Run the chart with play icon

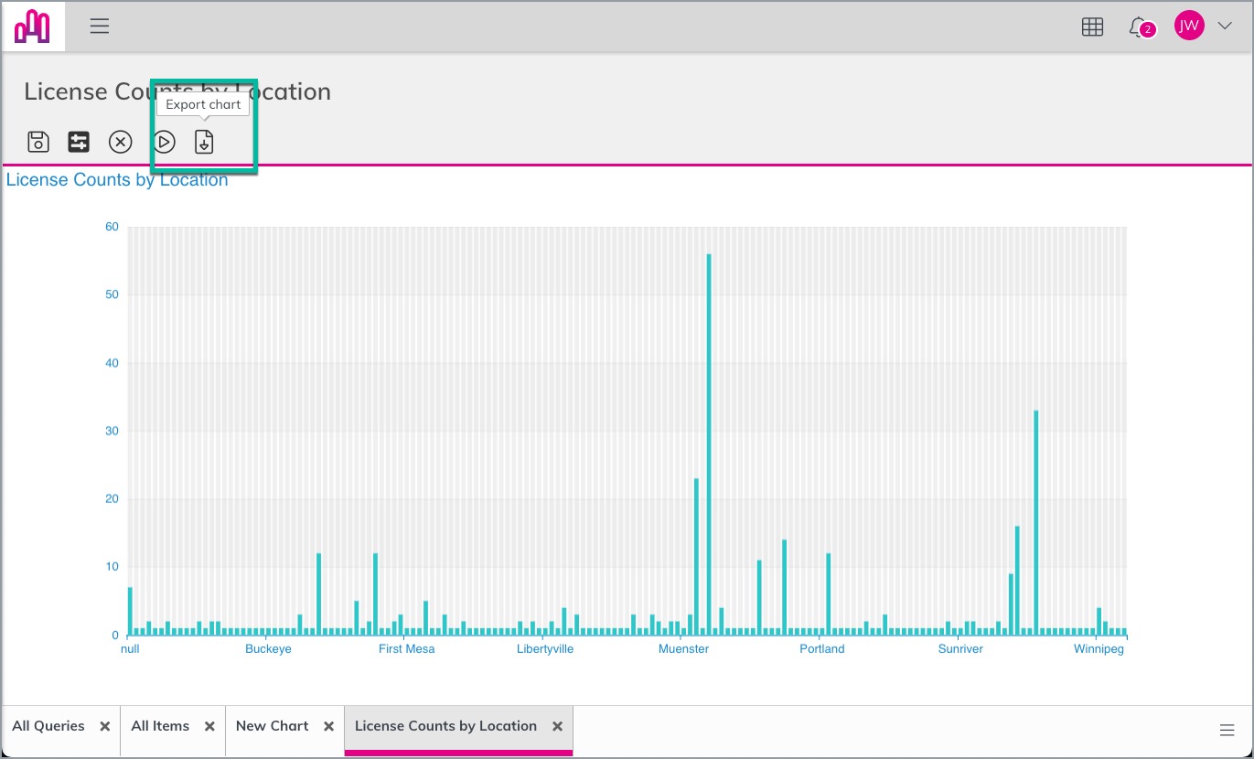tap(164, 142)
